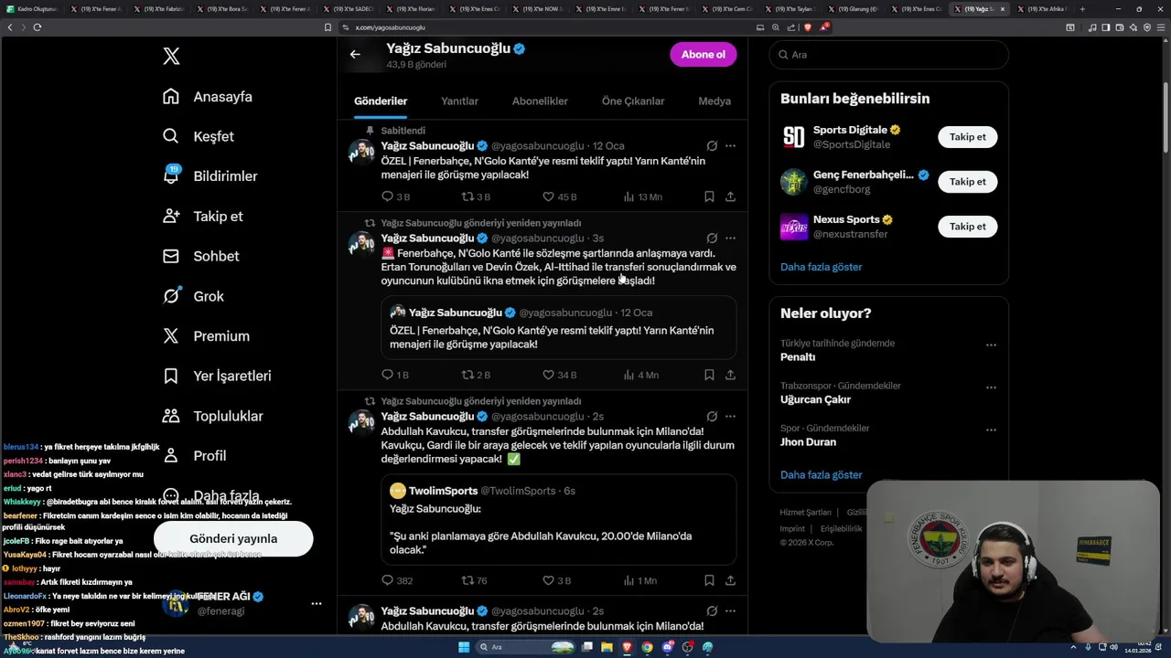This screenshot has width=1171, height=658.
Task: Share the Al-Ittihad Kanté post
Action: (x=730, y=375)
